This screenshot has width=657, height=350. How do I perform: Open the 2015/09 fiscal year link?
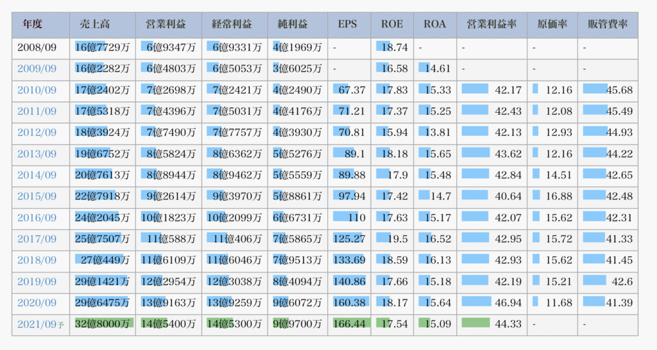pyautogui.click(x=37, y=196)
